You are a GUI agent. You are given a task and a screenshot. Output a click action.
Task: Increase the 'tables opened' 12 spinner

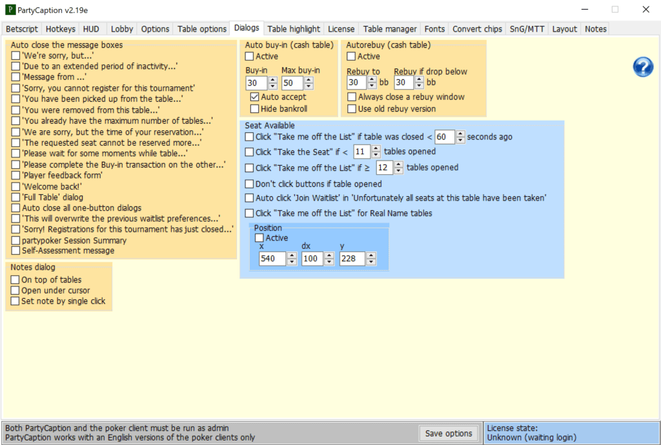(399, 164)
